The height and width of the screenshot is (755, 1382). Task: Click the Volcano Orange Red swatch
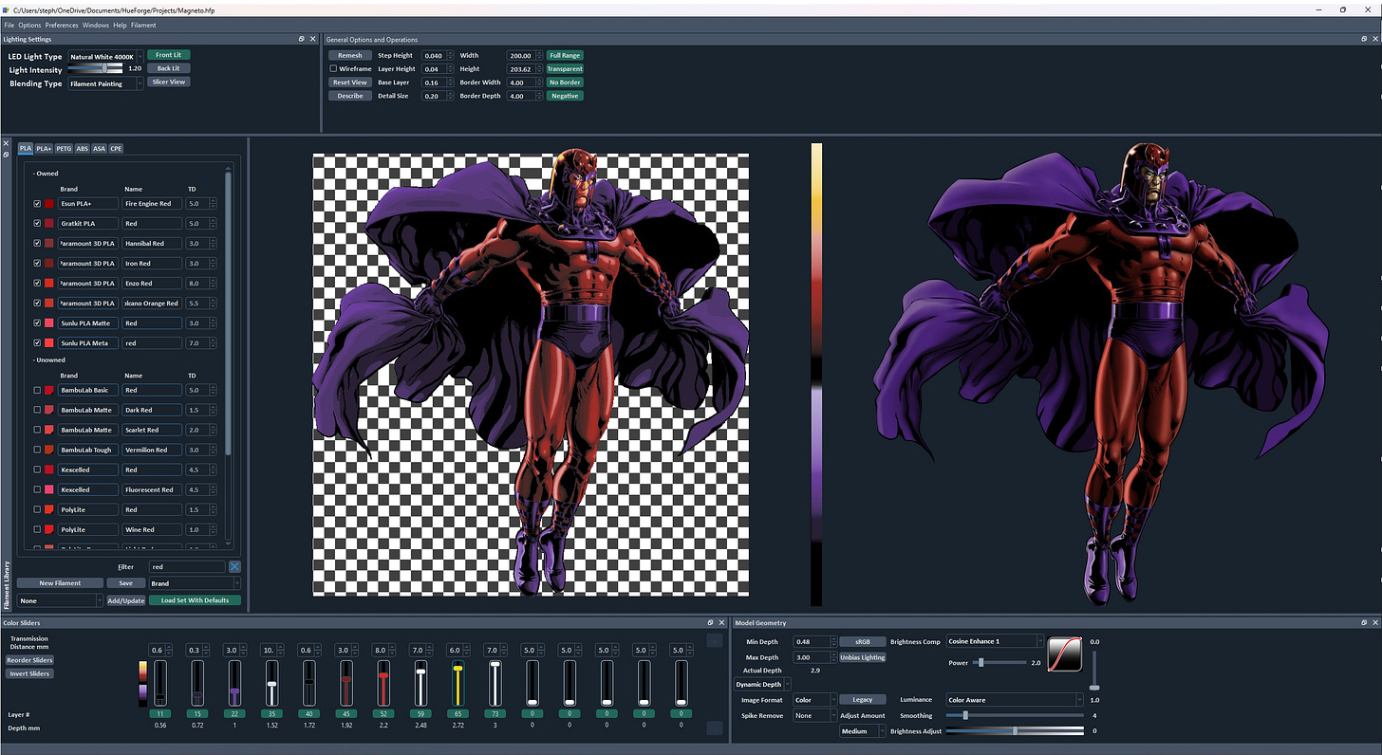[x=48, y=303]
